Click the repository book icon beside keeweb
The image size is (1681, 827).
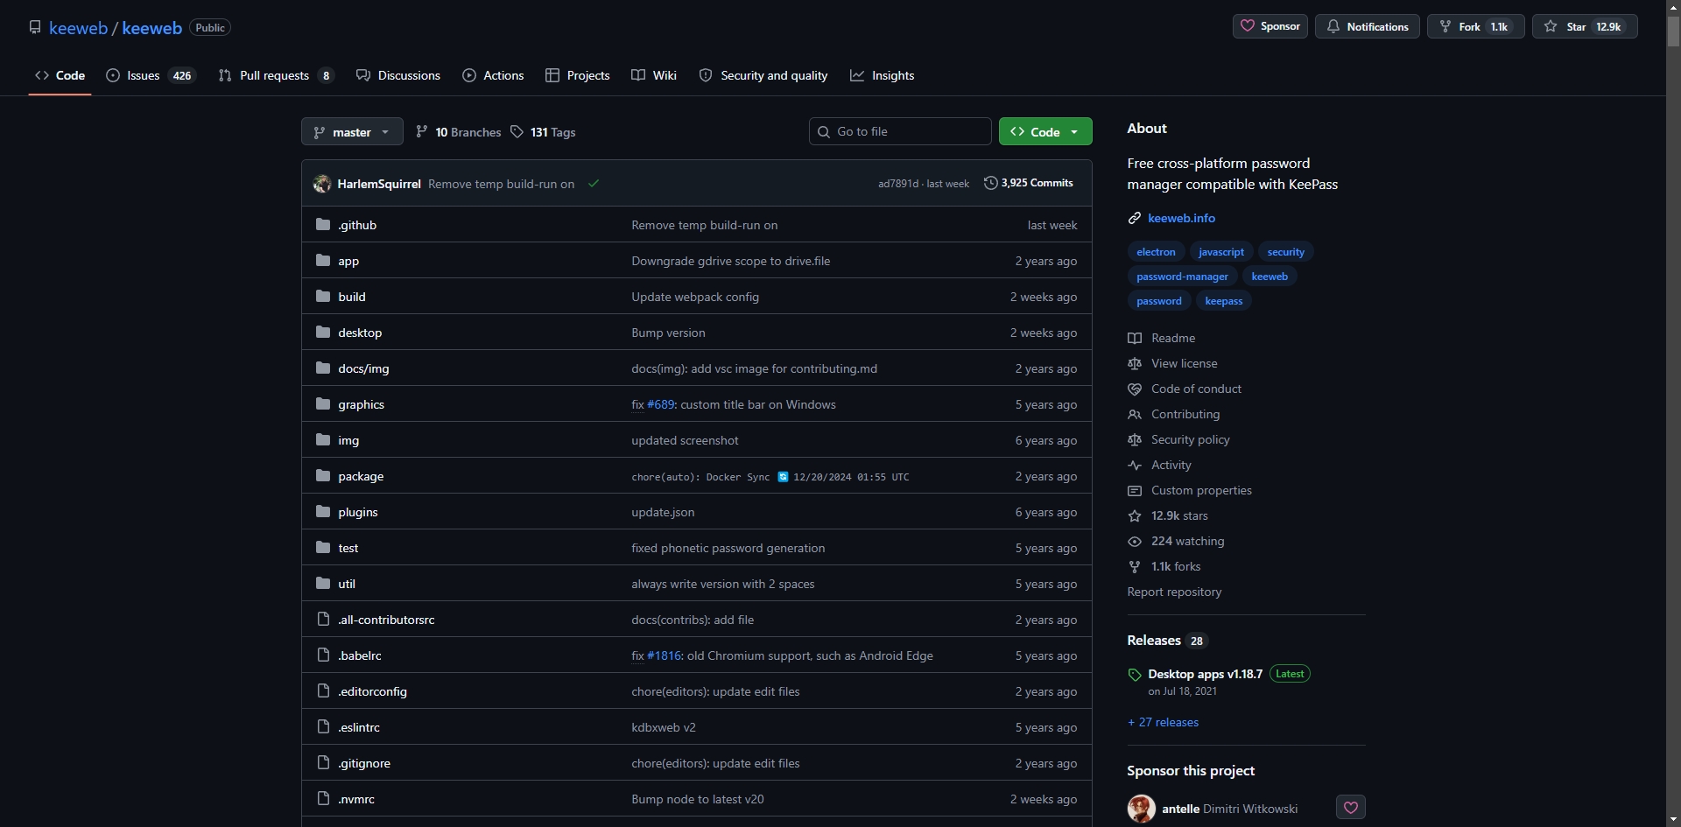[x=35, y=27]
